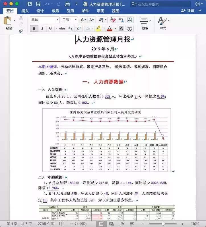The width and height of the screenshot is (206, 227).
Task: Toggle italic formatting
Action: tap(42, 28)
